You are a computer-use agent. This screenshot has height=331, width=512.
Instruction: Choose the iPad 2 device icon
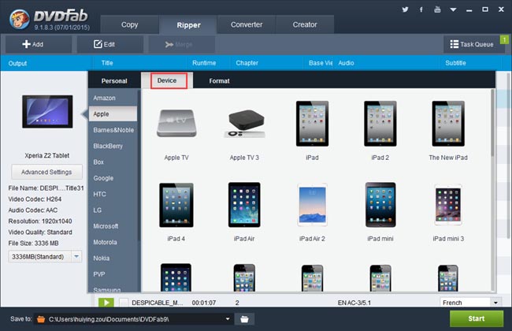tap(380, 124)
